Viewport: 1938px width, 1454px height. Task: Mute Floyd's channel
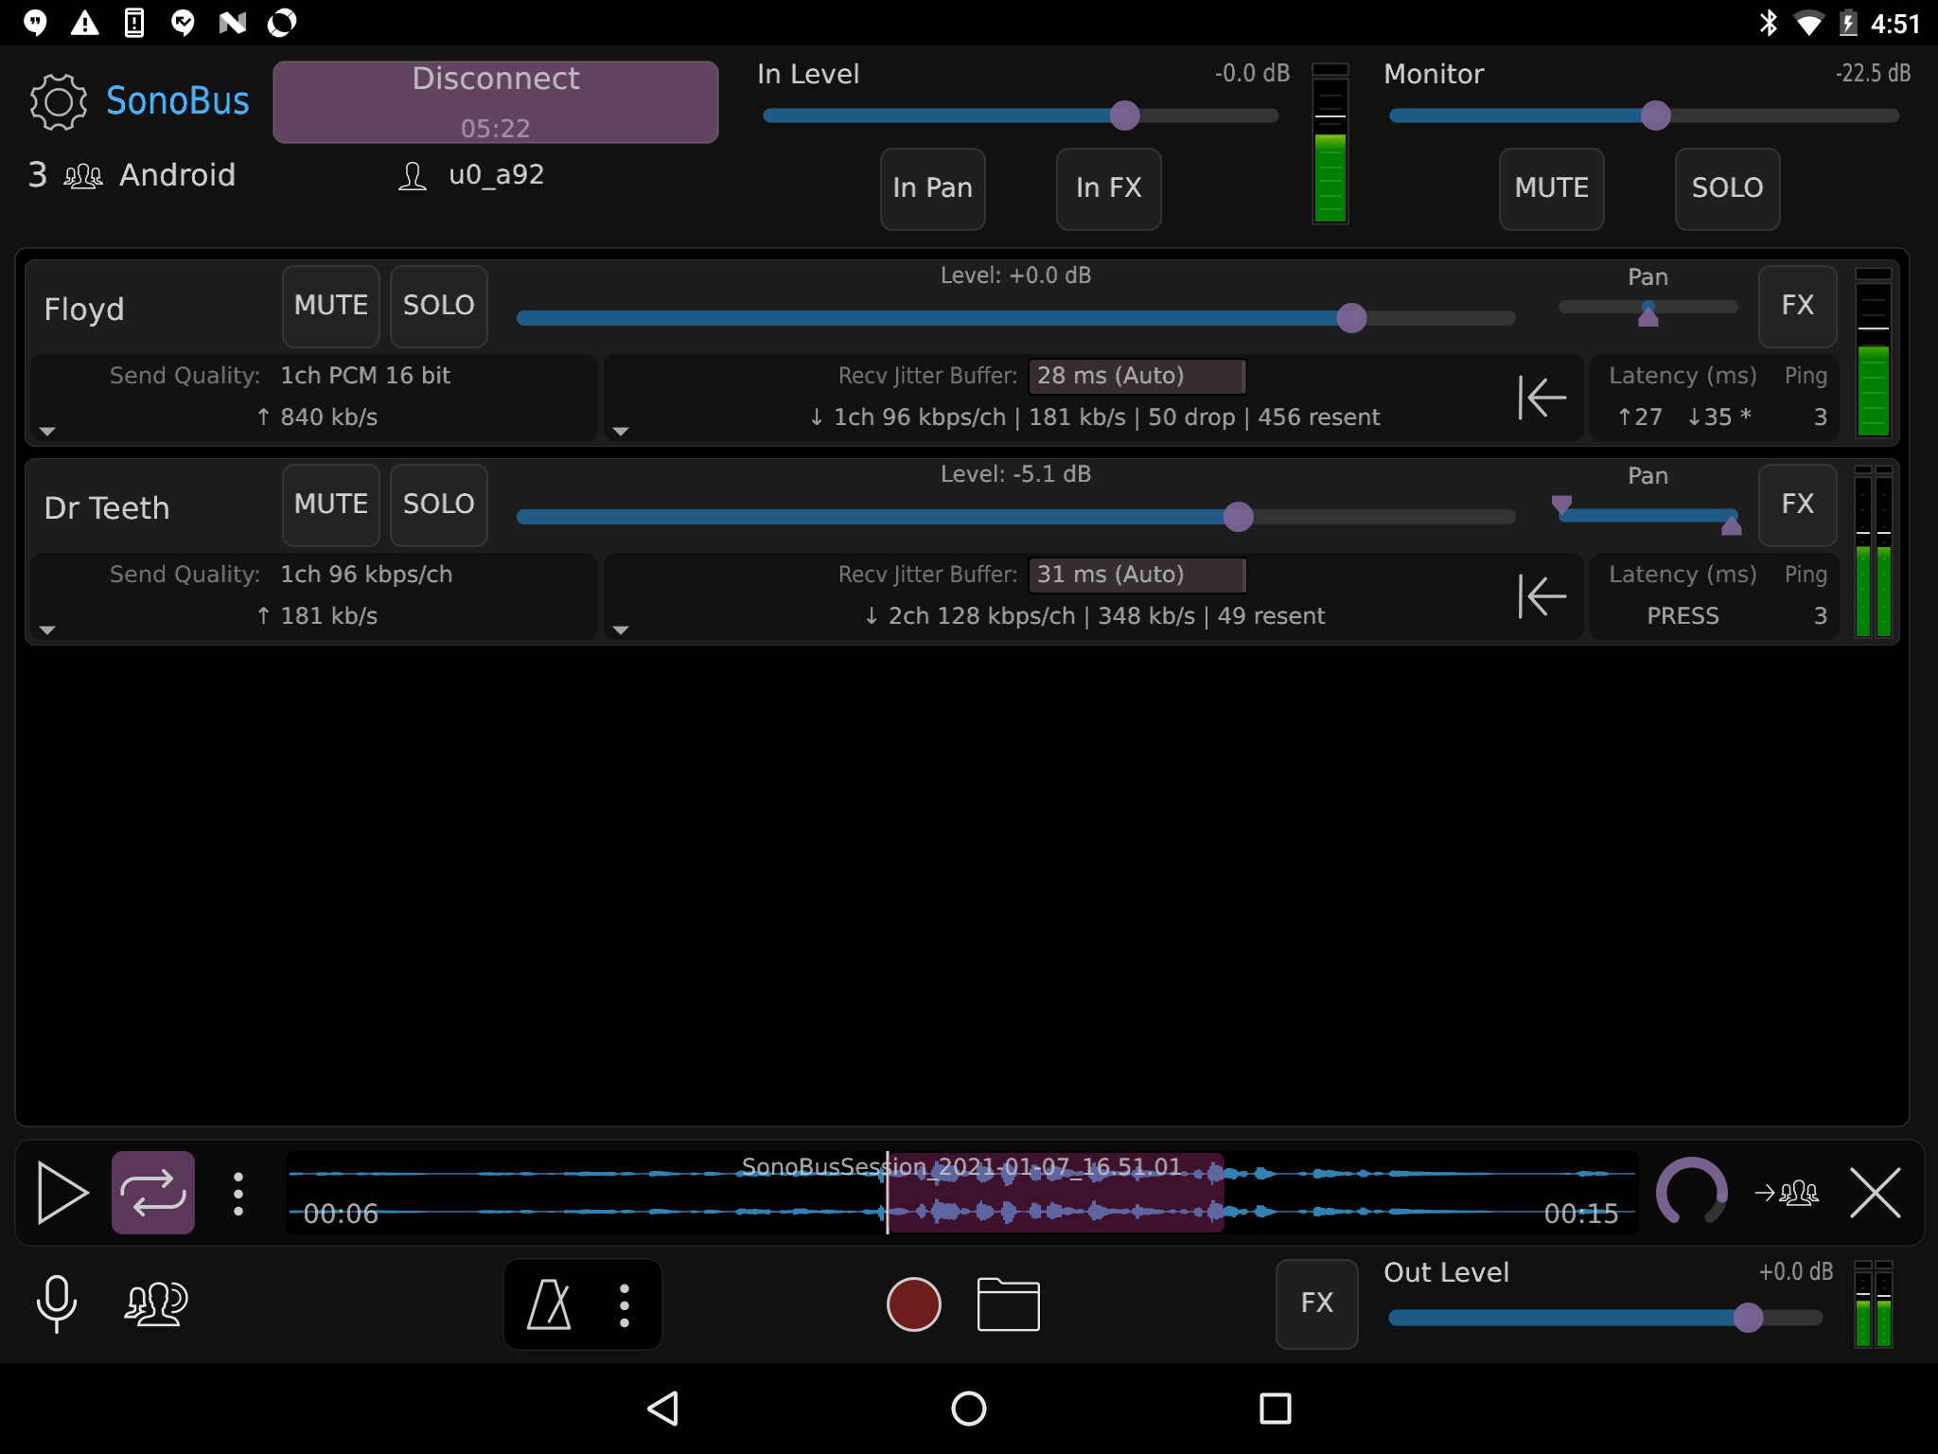pos(330,306)
